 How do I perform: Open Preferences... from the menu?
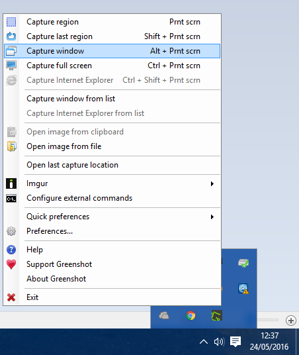coord(112,231)
